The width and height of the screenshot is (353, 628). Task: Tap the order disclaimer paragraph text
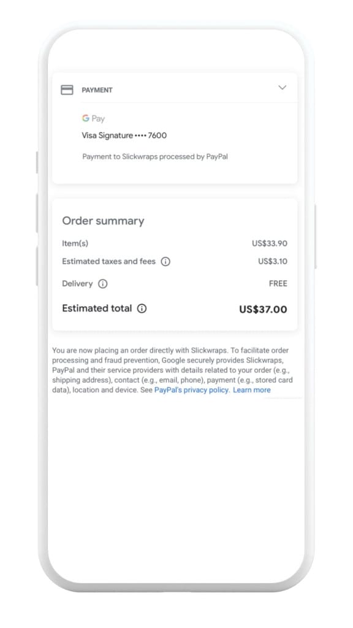click(172, 370)
